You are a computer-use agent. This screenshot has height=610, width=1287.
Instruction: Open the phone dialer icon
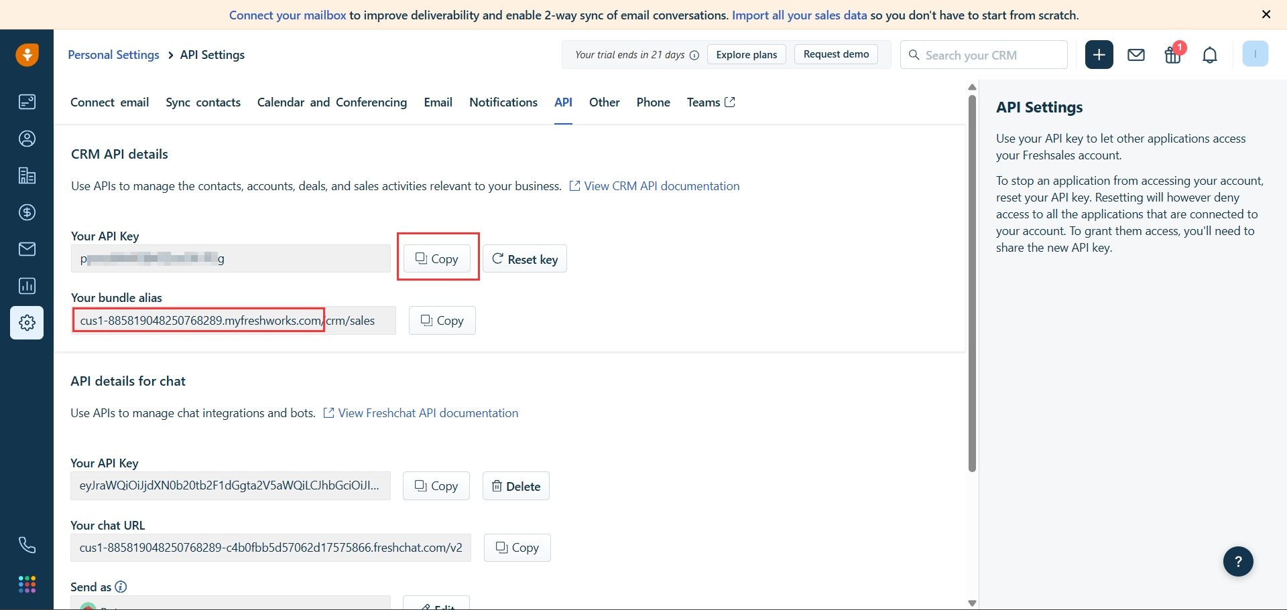27,545
